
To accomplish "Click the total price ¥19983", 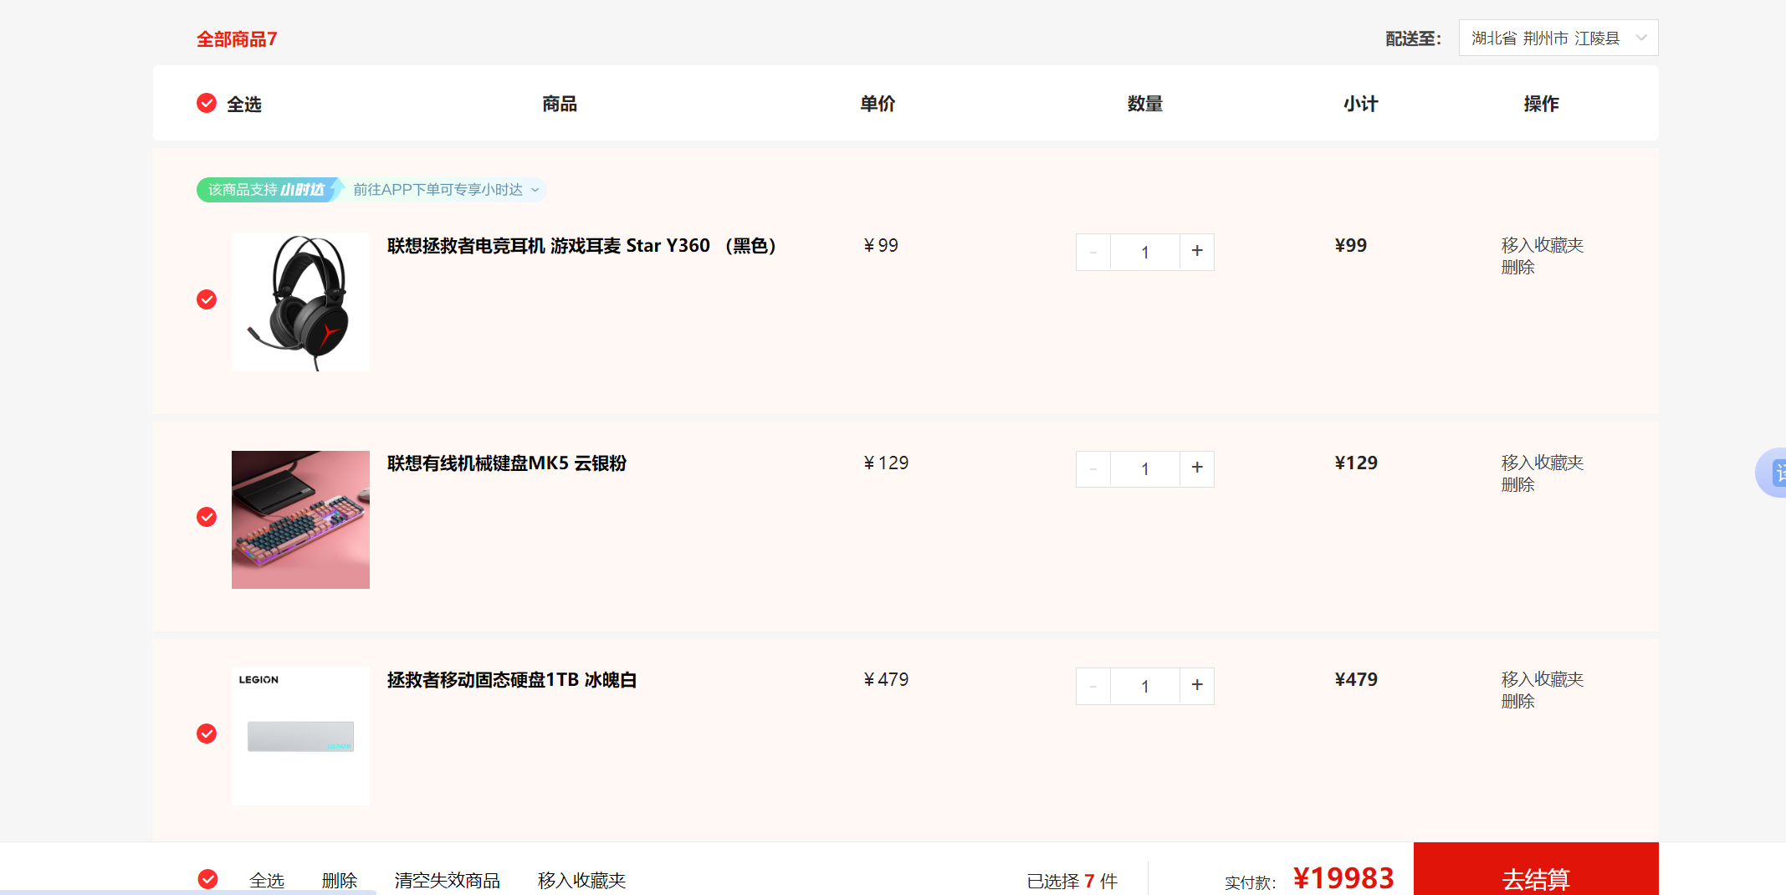I will pos(1343,877).
